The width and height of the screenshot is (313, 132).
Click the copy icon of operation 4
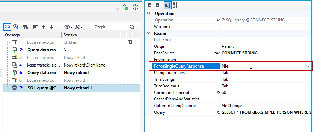point(15,65)
